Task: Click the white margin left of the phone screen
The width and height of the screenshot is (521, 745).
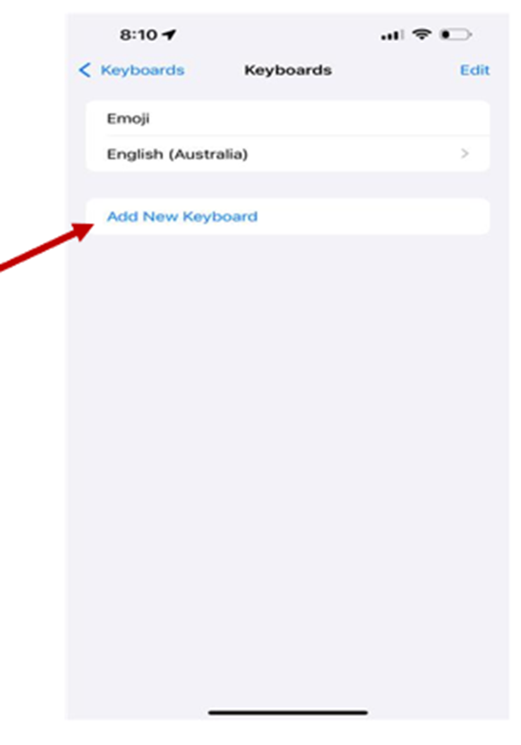Action: click(x=32, y=442)
